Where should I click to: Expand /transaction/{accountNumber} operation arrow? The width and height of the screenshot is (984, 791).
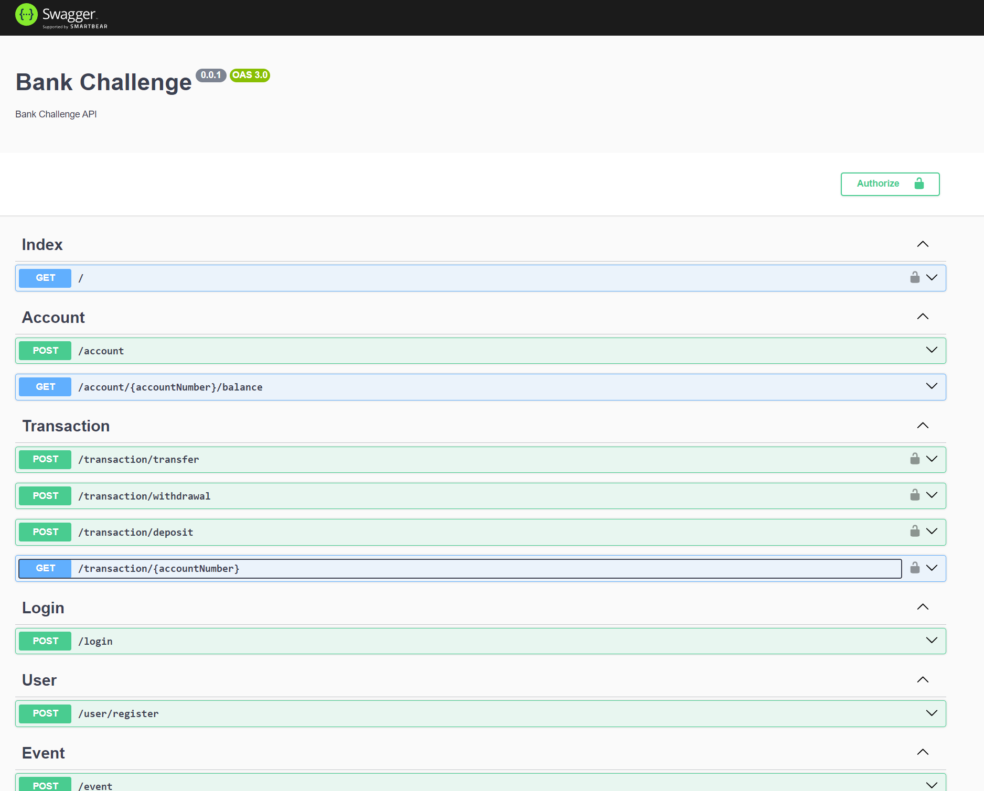(x=932, y=568)
